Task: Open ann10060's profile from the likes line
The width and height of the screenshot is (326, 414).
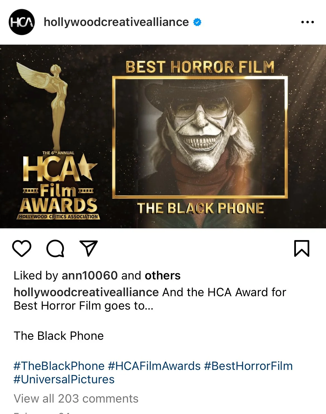Action: [90, 276]
